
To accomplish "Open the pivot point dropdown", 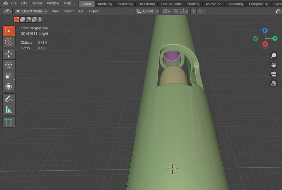I will (166, 11).
